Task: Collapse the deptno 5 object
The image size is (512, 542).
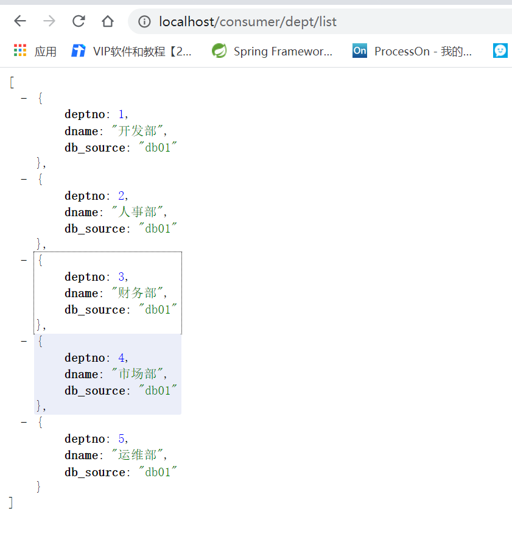Action: (24, 422)
